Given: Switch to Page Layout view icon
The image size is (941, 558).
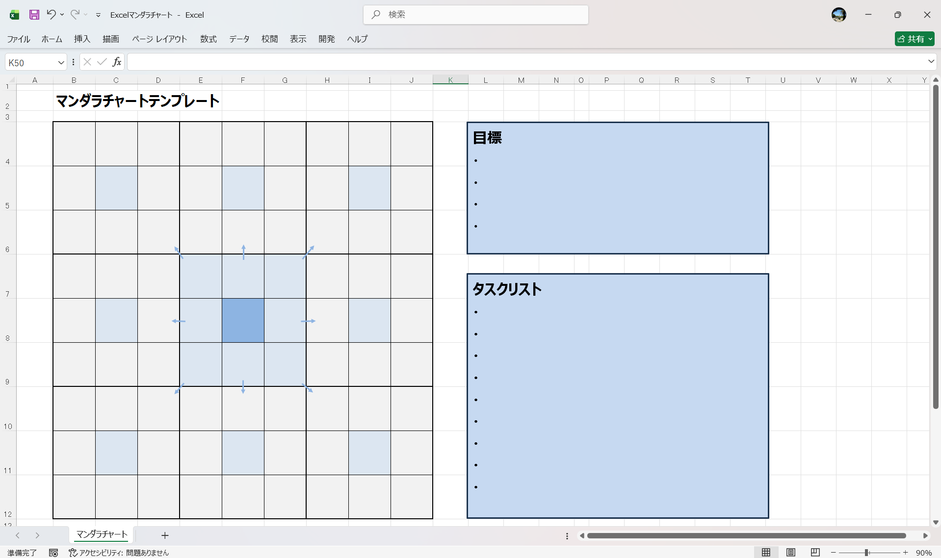Looking at the screenshot, I should (790, 553).
